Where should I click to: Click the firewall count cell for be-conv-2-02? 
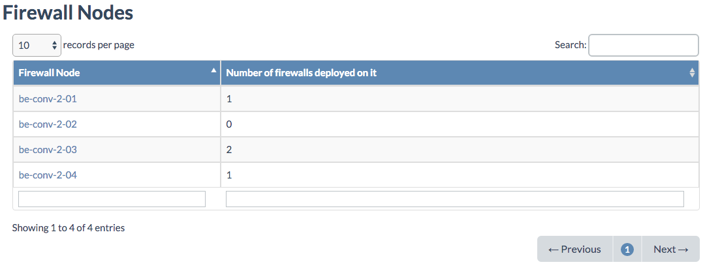pos(229,124)
